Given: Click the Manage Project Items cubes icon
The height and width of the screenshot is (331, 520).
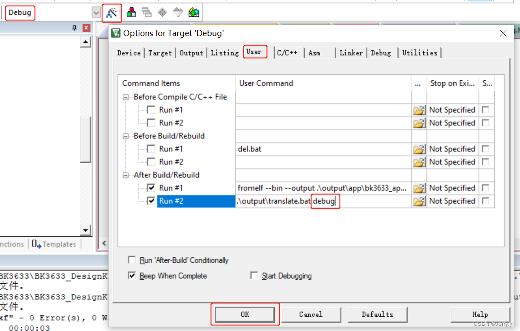Looking at the screenshot, I should 131,13.
